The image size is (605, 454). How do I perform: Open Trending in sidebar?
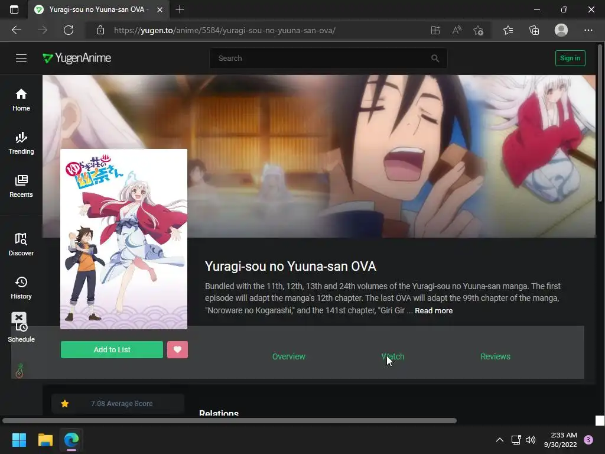(21, 143)
